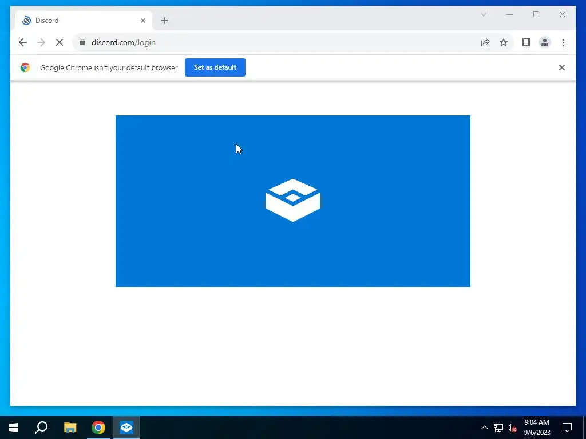Dismiss the default browser infobar
The image size is (586, 439).
562,67
